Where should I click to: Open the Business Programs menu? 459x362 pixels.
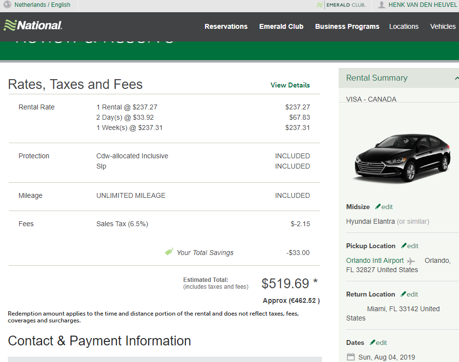pyautogui.click(x=347, y=26)
